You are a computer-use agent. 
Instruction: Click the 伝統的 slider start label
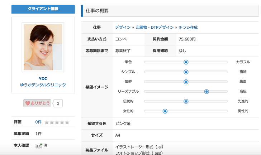click(128, 101)
